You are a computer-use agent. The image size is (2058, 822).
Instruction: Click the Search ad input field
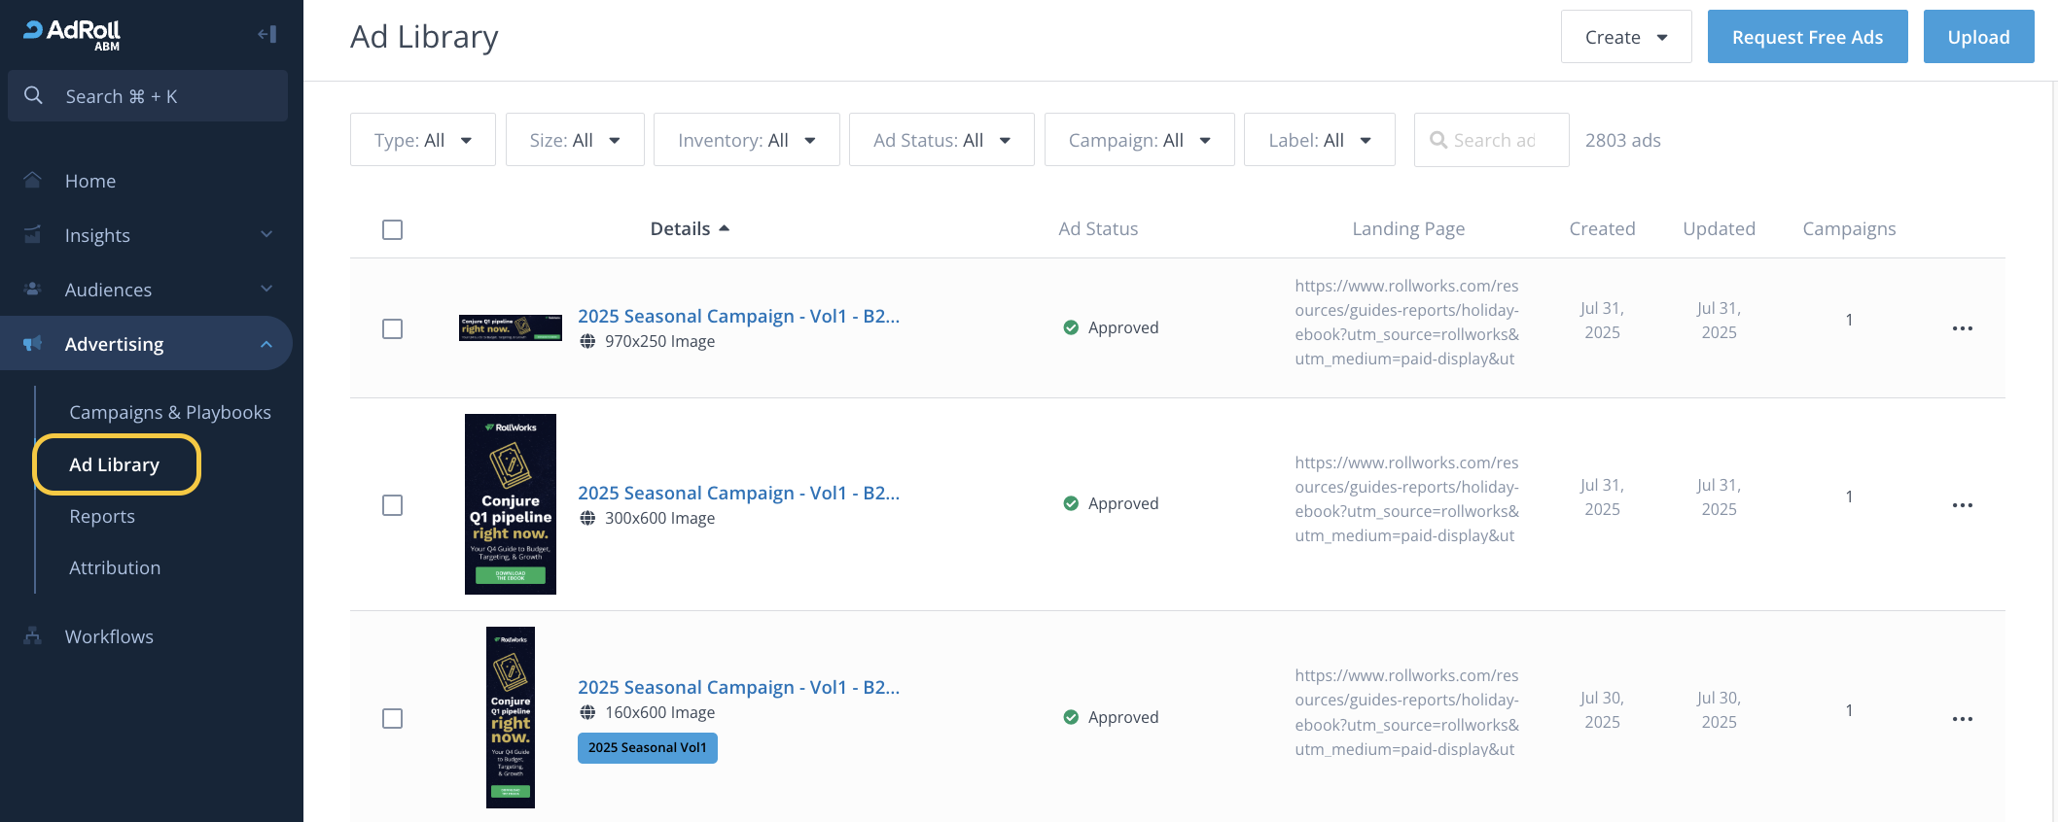click(x=1496, y=140)
